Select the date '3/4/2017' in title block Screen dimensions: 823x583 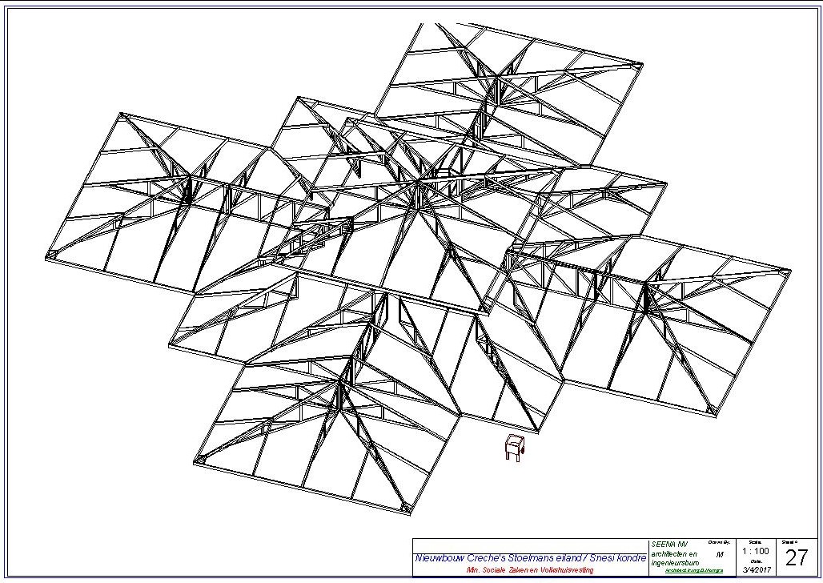coord(756,570)
